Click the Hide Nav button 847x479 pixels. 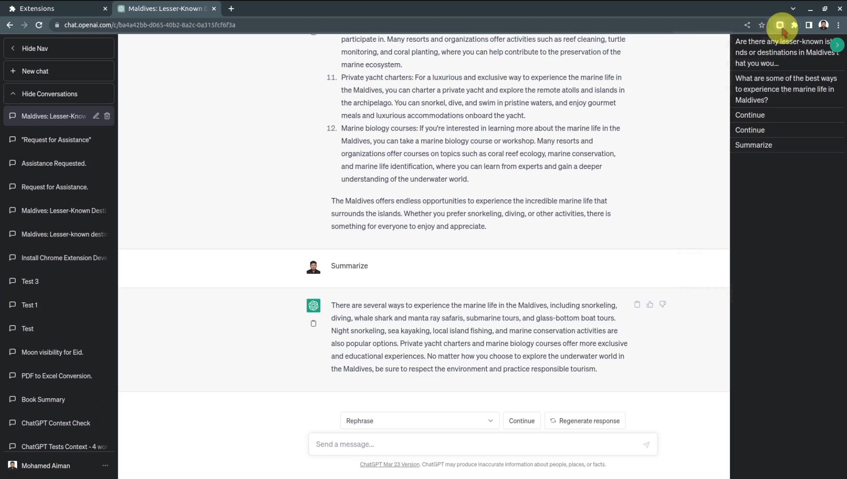click(x=59, y=48)
